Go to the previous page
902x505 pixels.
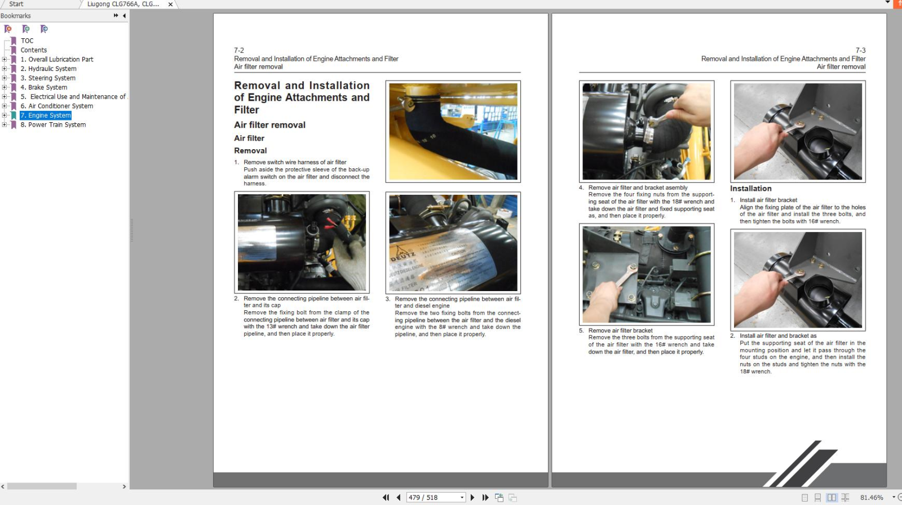[x=399, y=498]
